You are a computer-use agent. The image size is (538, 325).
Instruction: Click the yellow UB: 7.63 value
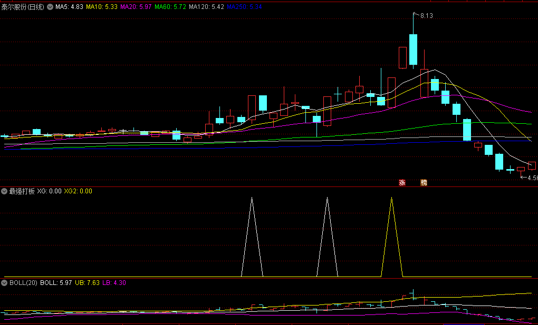[x=88, y=283]
